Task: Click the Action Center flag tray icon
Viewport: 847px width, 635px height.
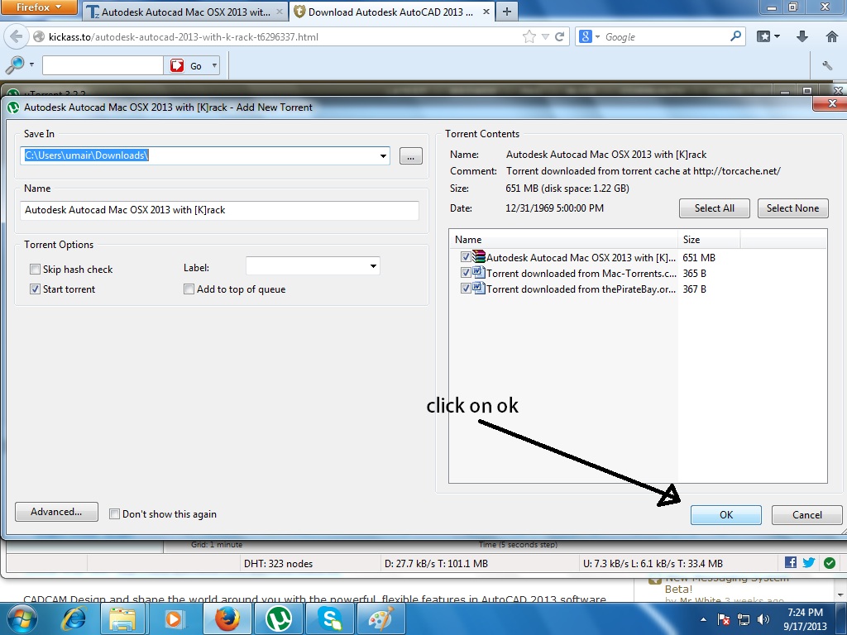Action: [x=723, y=619]
